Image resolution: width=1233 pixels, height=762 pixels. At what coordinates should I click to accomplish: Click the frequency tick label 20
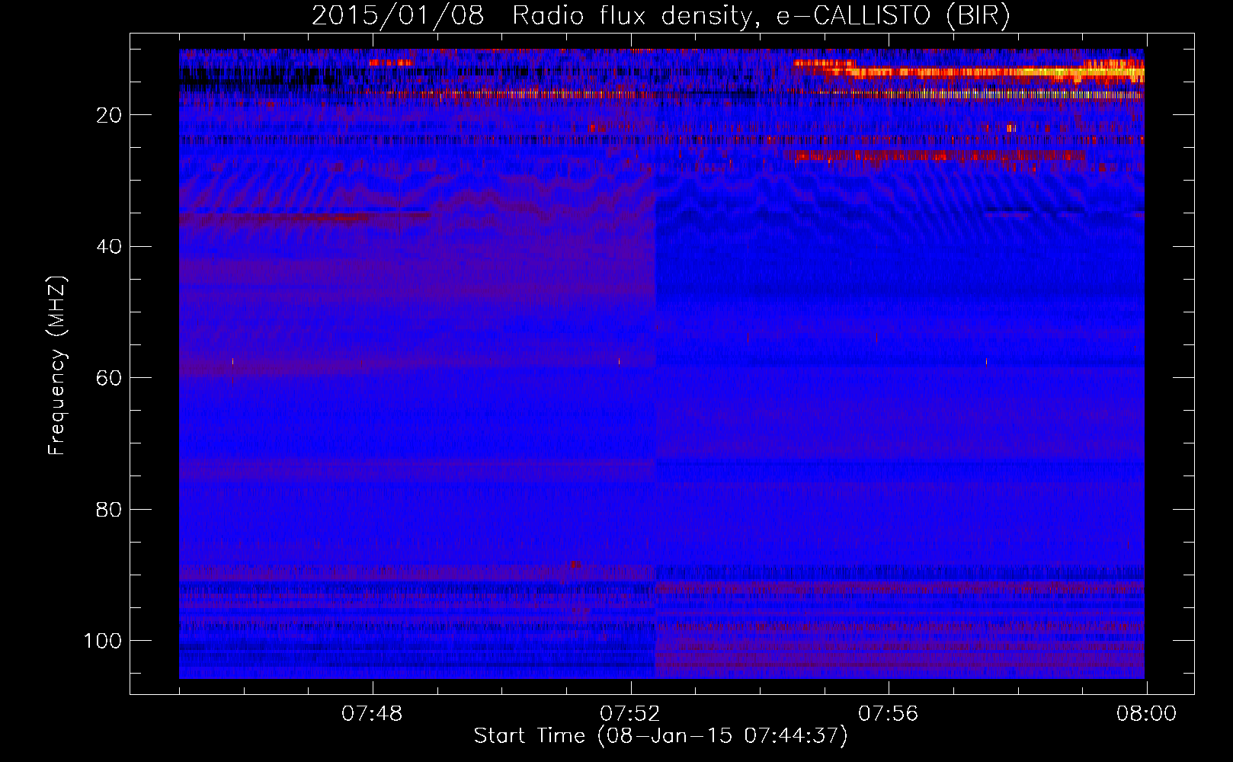point(109,115)
